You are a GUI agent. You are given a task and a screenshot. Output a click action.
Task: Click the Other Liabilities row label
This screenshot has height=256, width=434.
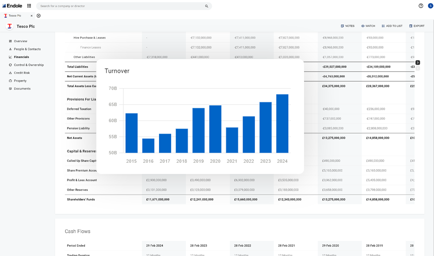pos(84,57)
